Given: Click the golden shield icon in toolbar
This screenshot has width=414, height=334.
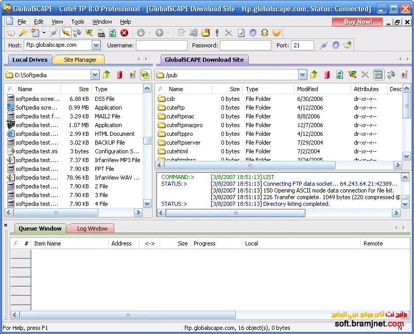Looking at the screenshot, I should point(277,33).
